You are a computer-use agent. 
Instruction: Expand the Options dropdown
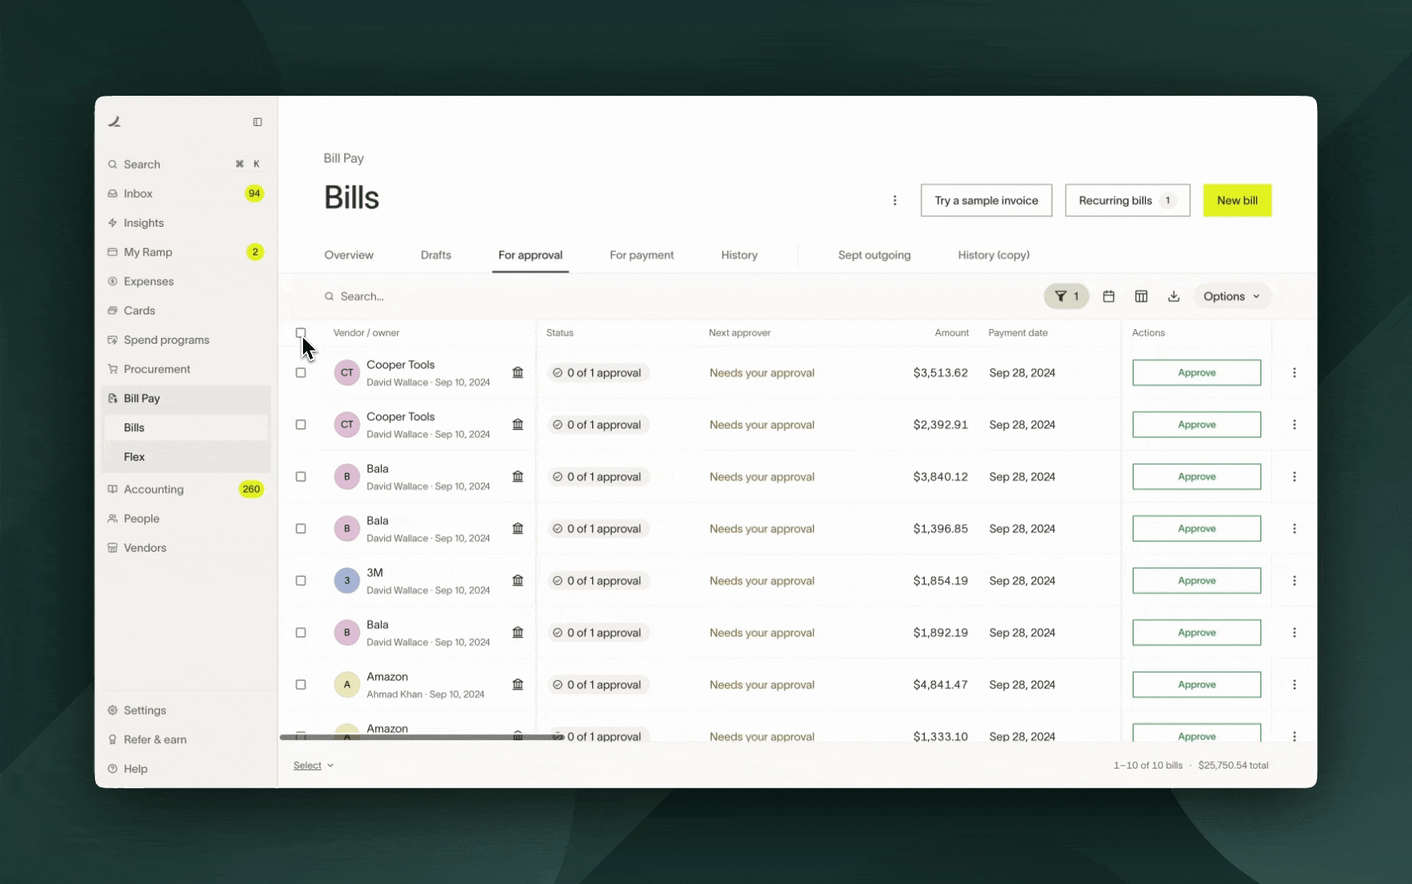pos(1232,296)
